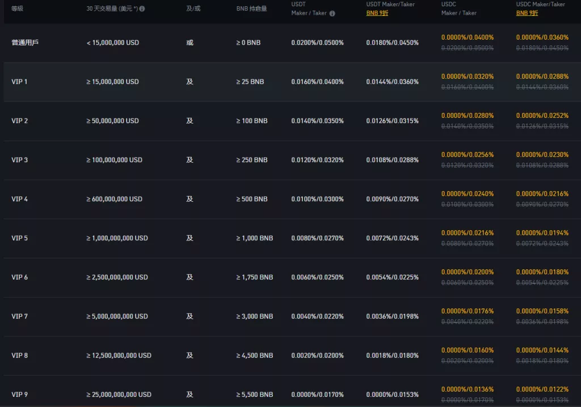Click the '≥ 600,000,000 USD' volume cell
The height and width of the screenshot is (407, 581).
point(114,199)
